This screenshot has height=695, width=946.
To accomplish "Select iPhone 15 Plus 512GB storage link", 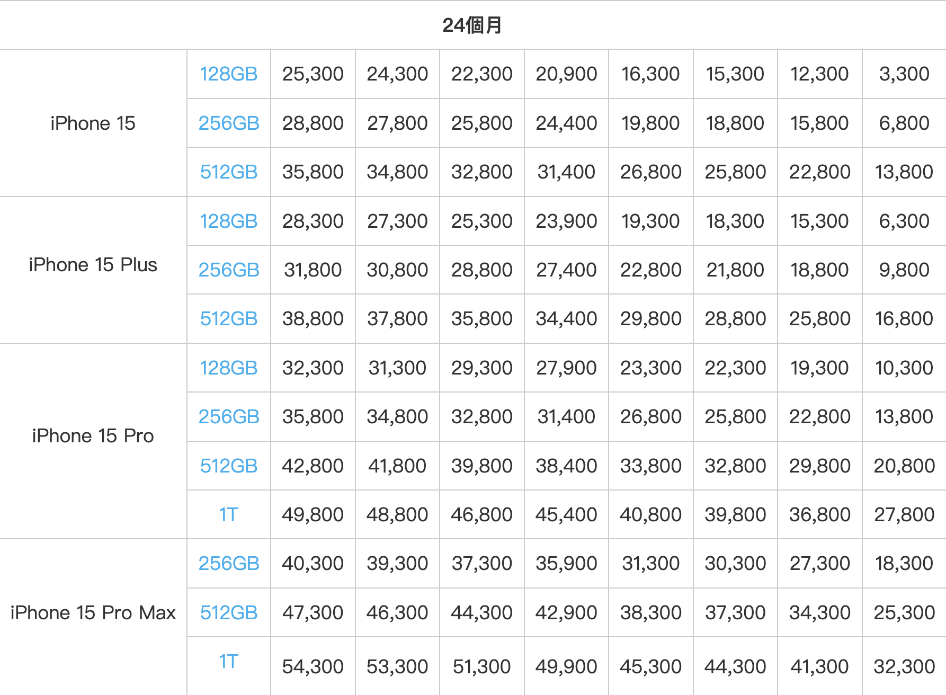I will coord(228,319).
